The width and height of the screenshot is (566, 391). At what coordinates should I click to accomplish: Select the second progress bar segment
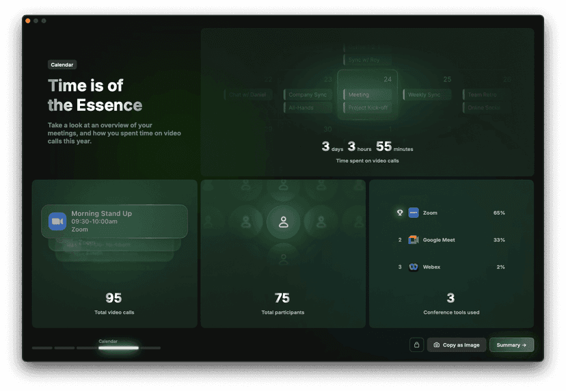(64, 348)
